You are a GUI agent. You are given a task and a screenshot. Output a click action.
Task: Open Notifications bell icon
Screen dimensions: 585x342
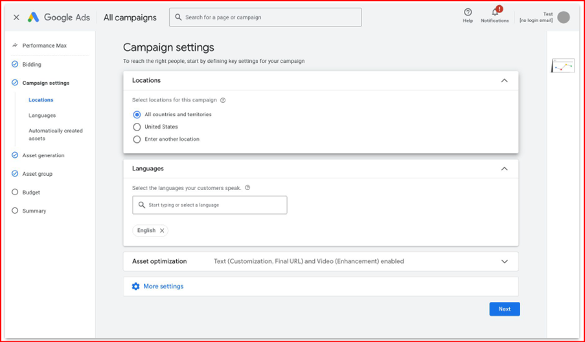[x=495, y=12]
